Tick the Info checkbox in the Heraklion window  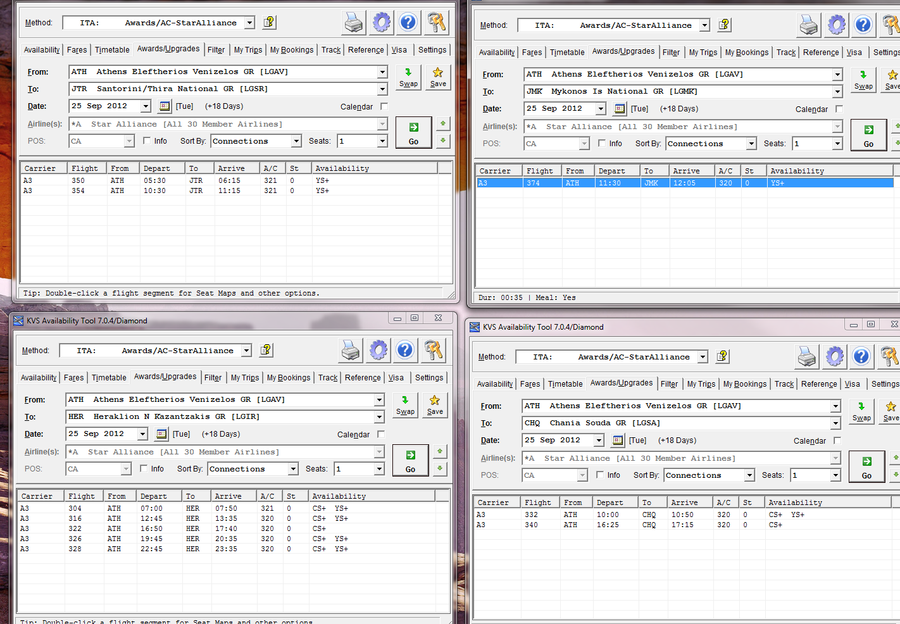[144, 469]
